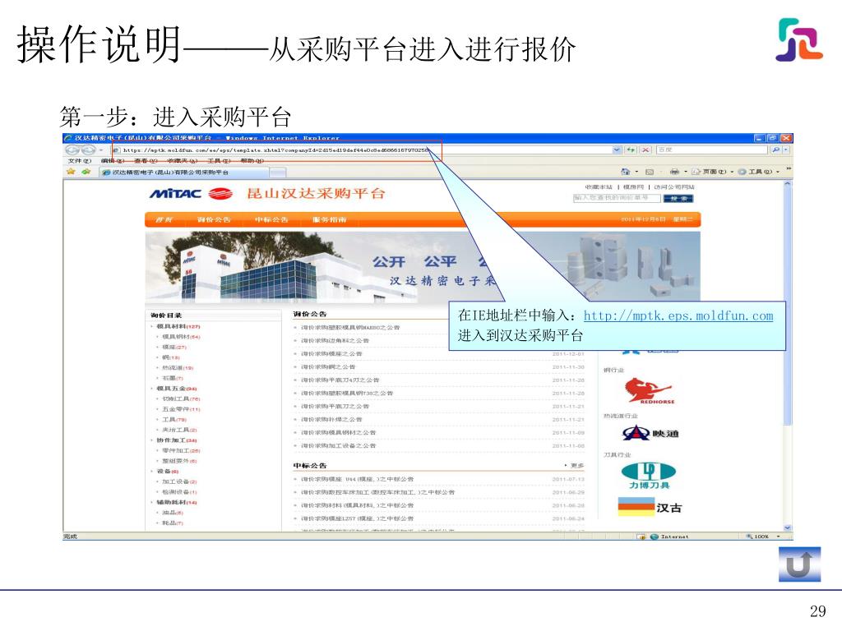Expand the 模具材料(127) category
Viewport: 842px width, 631px height.
click(178, 326)
